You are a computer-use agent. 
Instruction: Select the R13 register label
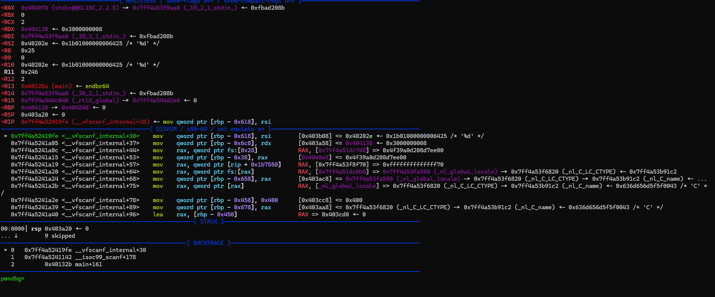pos(9,86)
